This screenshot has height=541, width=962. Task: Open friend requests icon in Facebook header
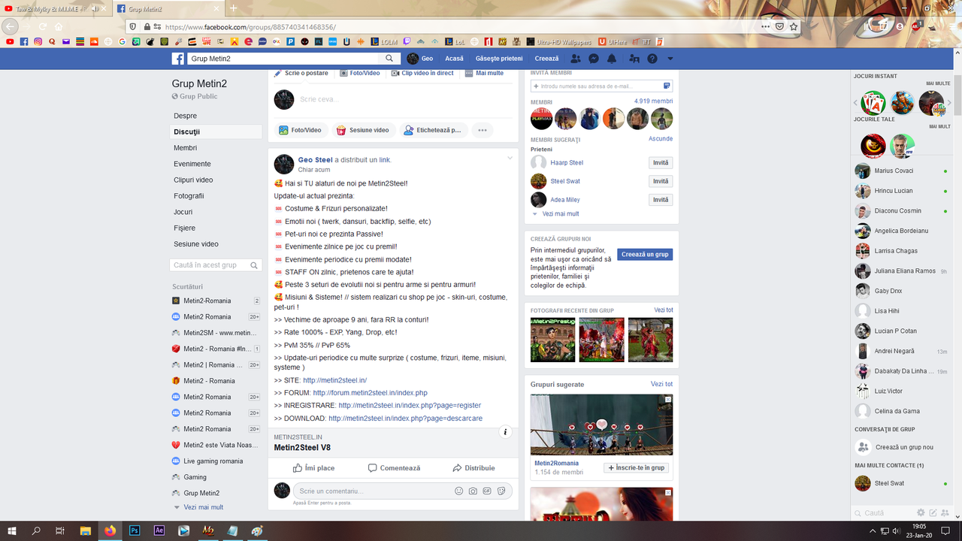click(576, 59)
